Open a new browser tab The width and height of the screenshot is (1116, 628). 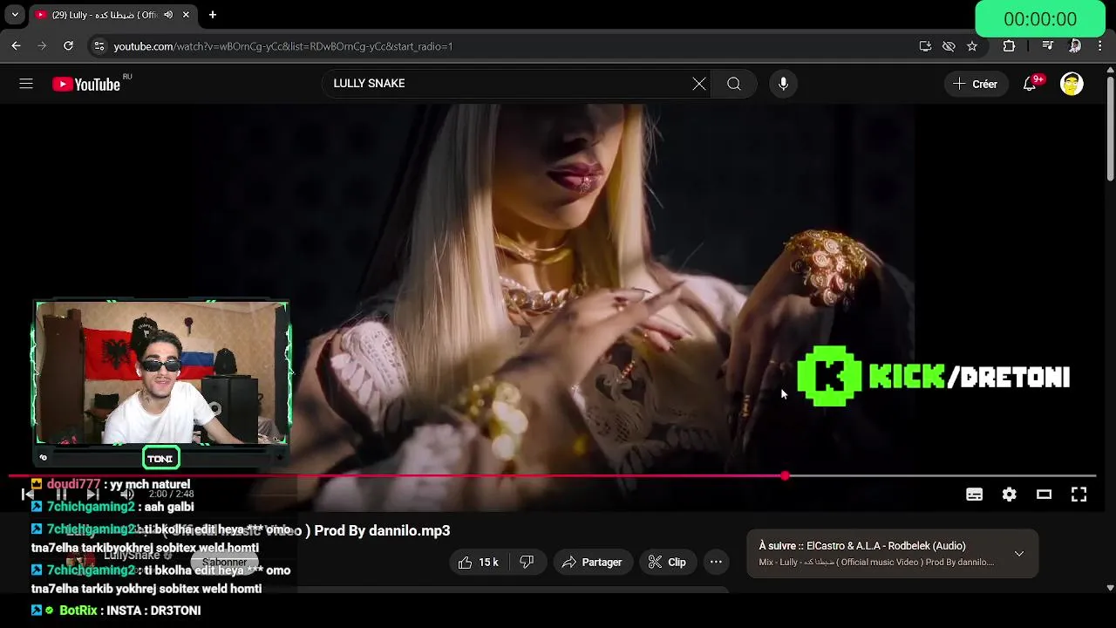213,15
